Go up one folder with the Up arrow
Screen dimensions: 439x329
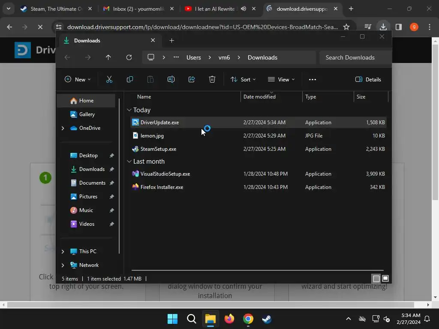coord(108,57)
